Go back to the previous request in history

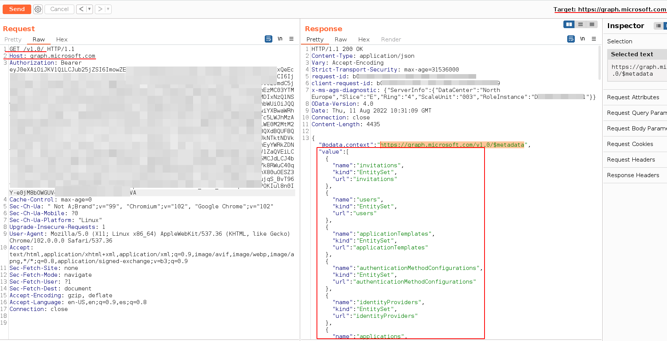[81, 9]
